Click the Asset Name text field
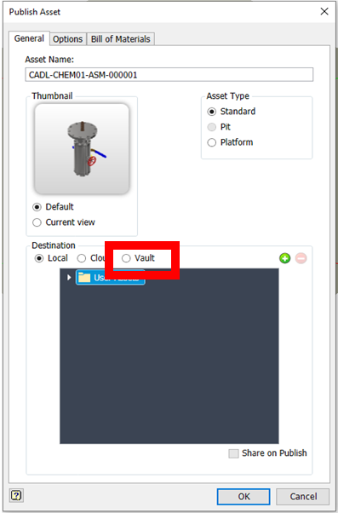Screen dimensions: 338x513 (x=169, y=75)
